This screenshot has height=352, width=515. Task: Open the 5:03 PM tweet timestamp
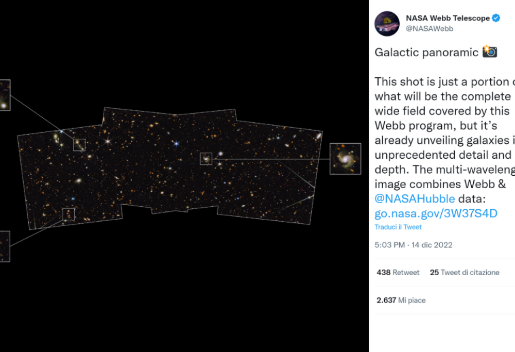pyautogui.click(x=389, y=245)
